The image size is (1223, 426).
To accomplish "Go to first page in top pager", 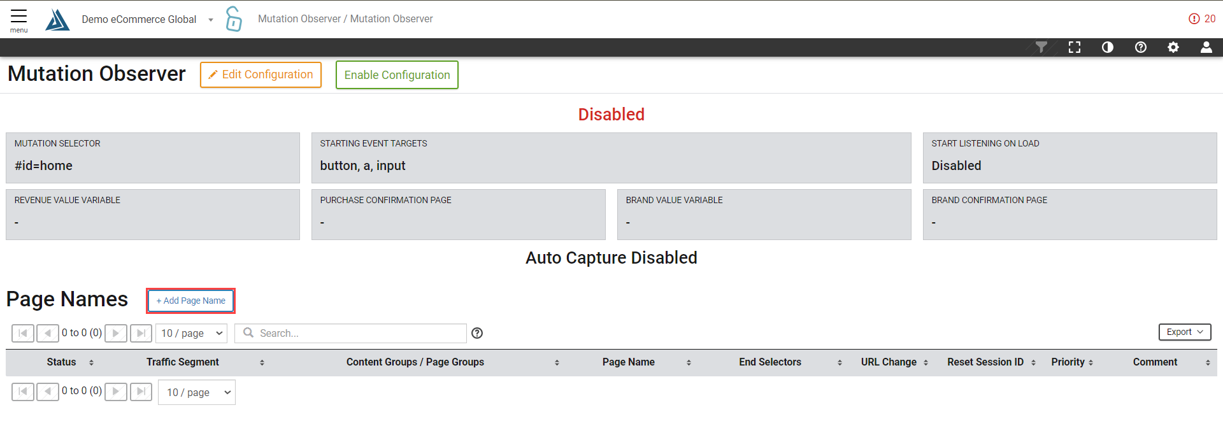I will pos(23,333).
